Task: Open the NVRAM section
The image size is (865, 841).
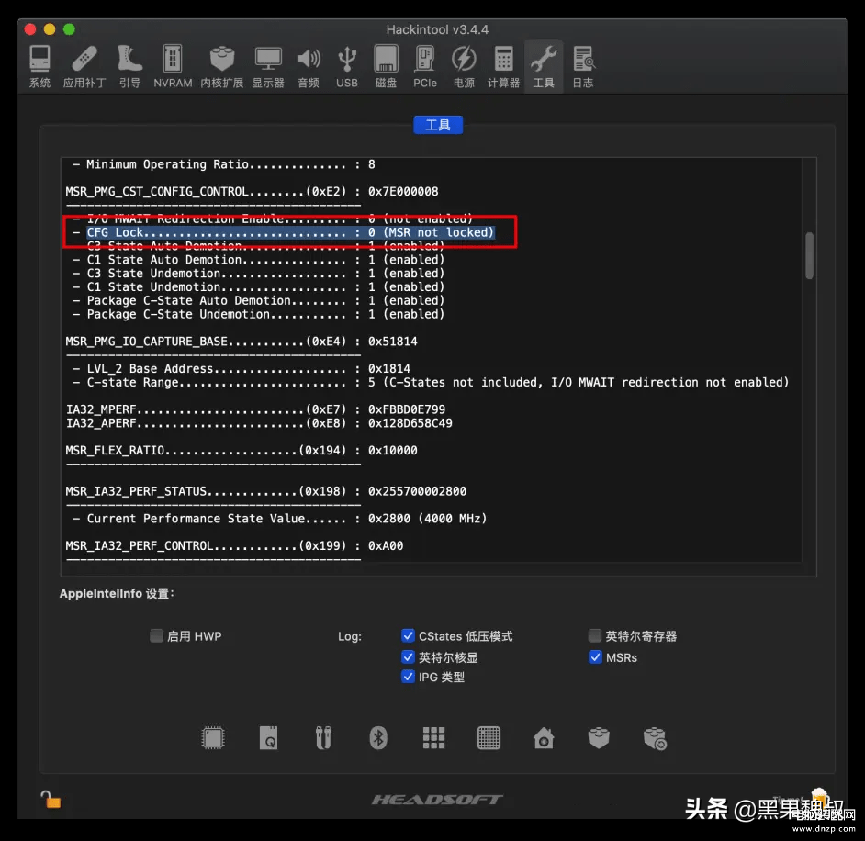Action: click(x=173, y=66)
